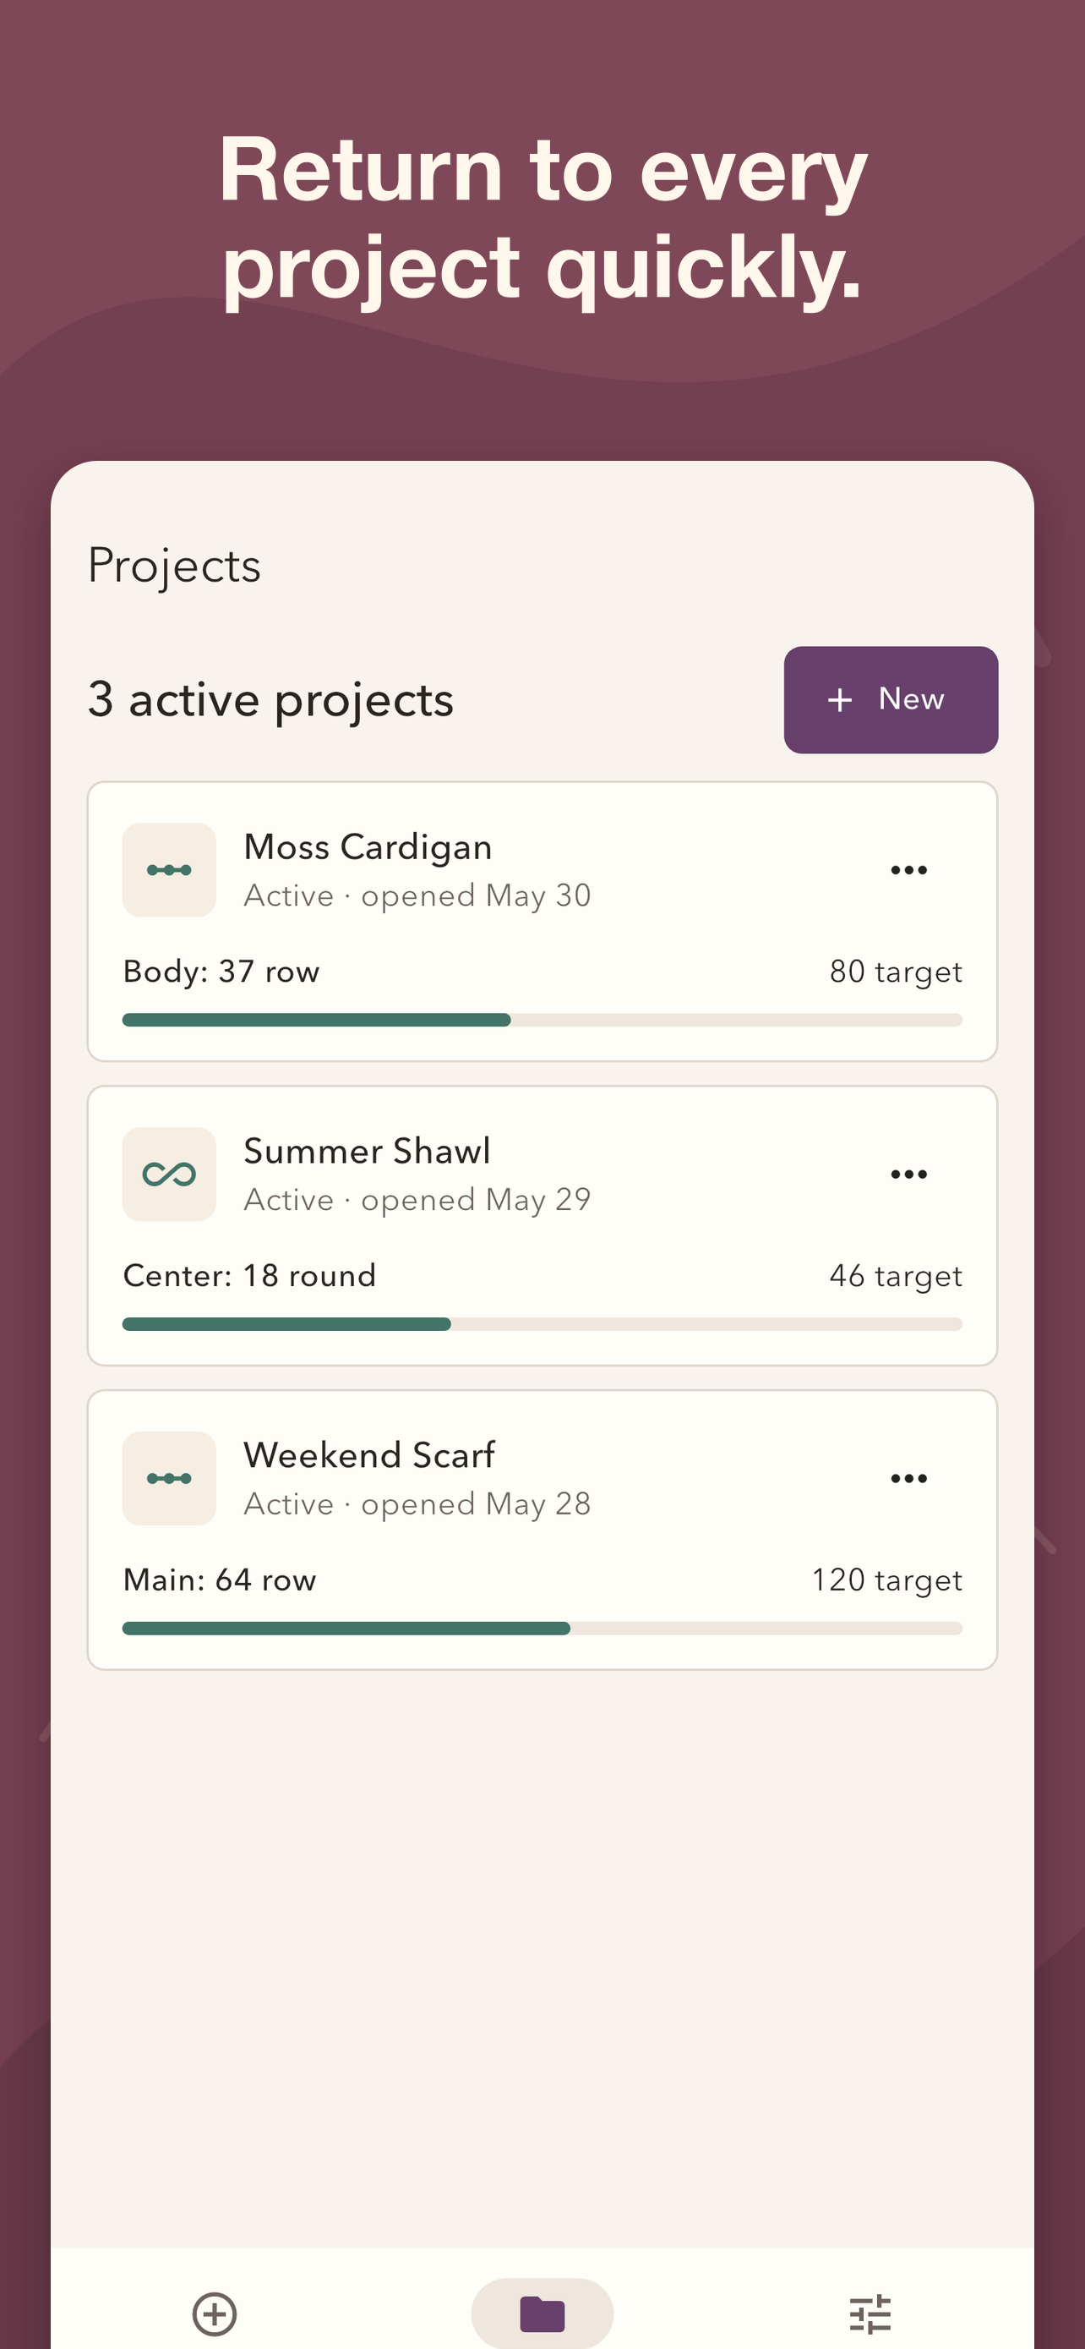Tap the Weekend Scarf row icon
Viewport: 1085px width, 2349px height.
[x=170, y=1478]
